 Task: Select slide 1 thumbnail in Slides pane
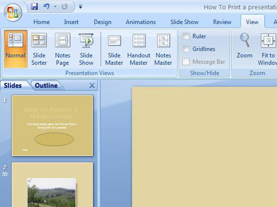click(52, 125)
